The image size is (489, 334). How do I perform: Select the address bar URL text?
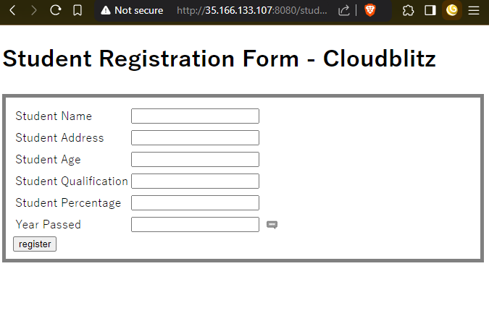254,10
